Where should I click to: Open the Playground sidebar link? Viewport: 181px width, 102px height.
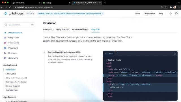(13, 48)
